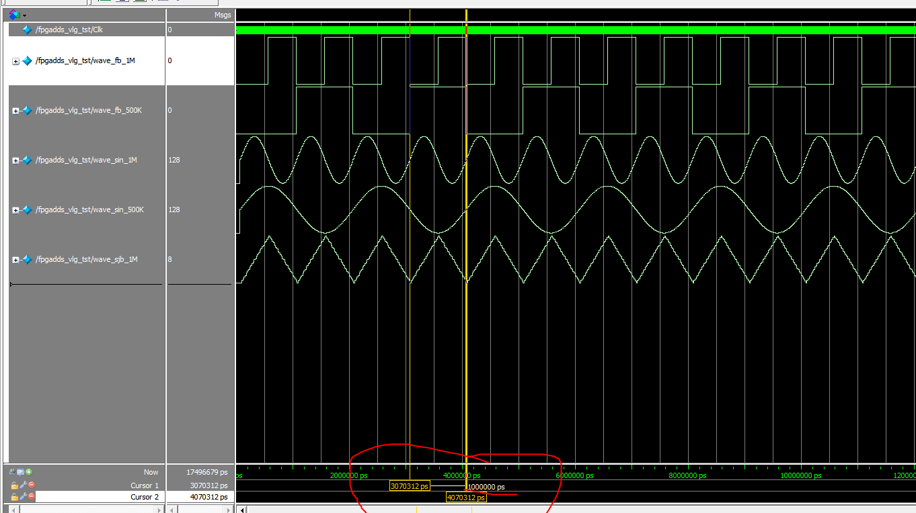Click the Cursor 2 time value 4070312 ps
The height and width of the screenshot is (513, 916).
tap(208, 497)
